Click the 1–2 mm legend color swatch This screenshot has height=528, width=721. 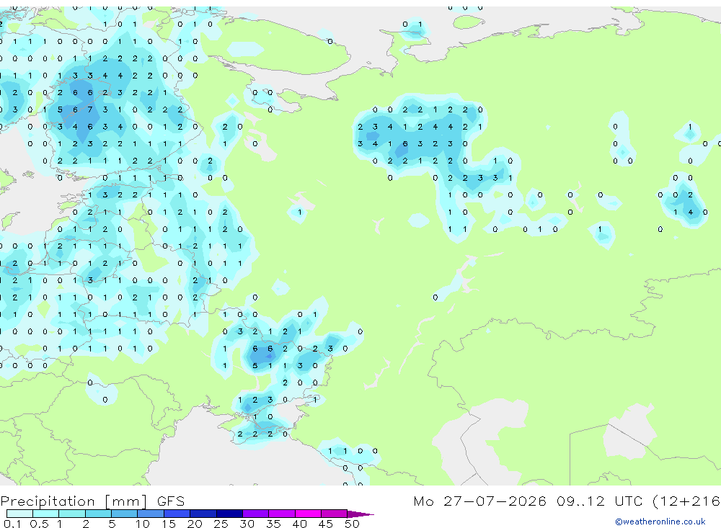pyautogui.click(x=72, y=514)
